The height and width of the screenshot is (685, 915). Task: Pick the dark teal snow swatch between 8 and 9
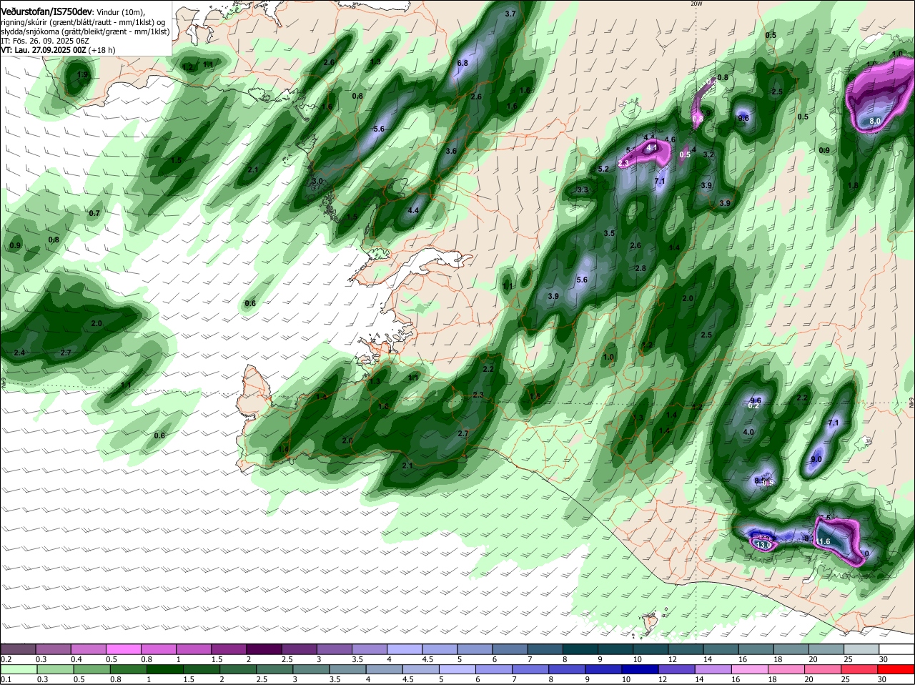pos(581,649)
